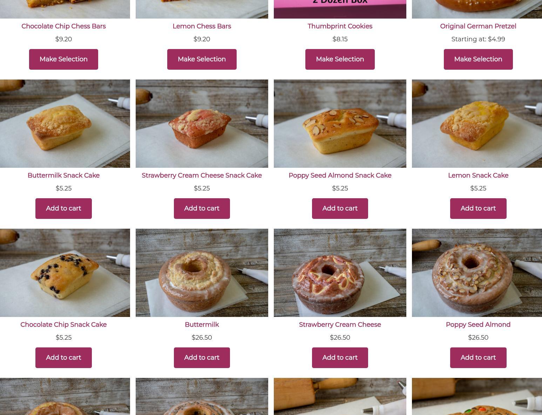View the Chocolate Chip Snack Cake image

(x=65, y=273)
